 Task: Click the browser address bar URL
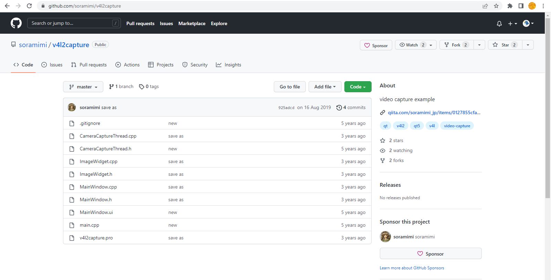pyautogui.click(x=85, y=6)
